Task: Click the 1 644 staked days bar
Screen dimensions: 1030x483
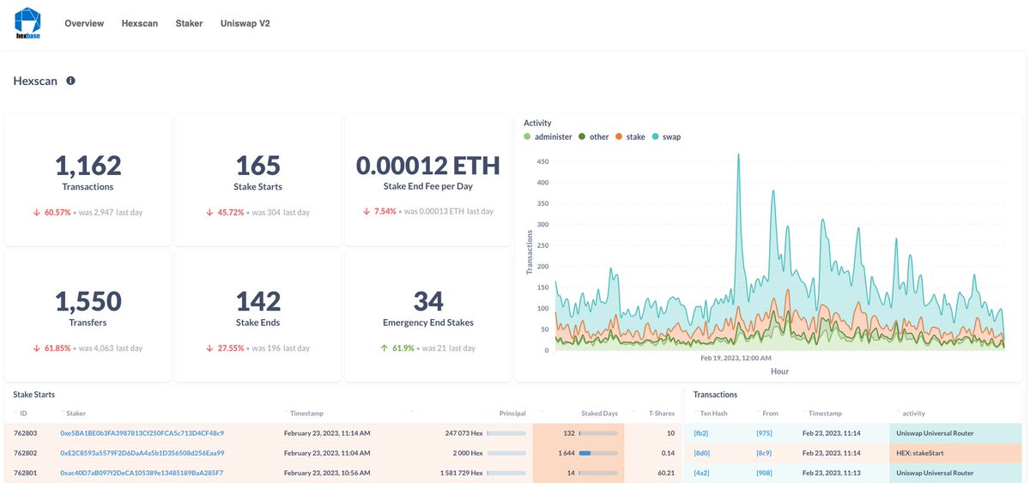Action: pyautogui.click(x=598, y=453)
